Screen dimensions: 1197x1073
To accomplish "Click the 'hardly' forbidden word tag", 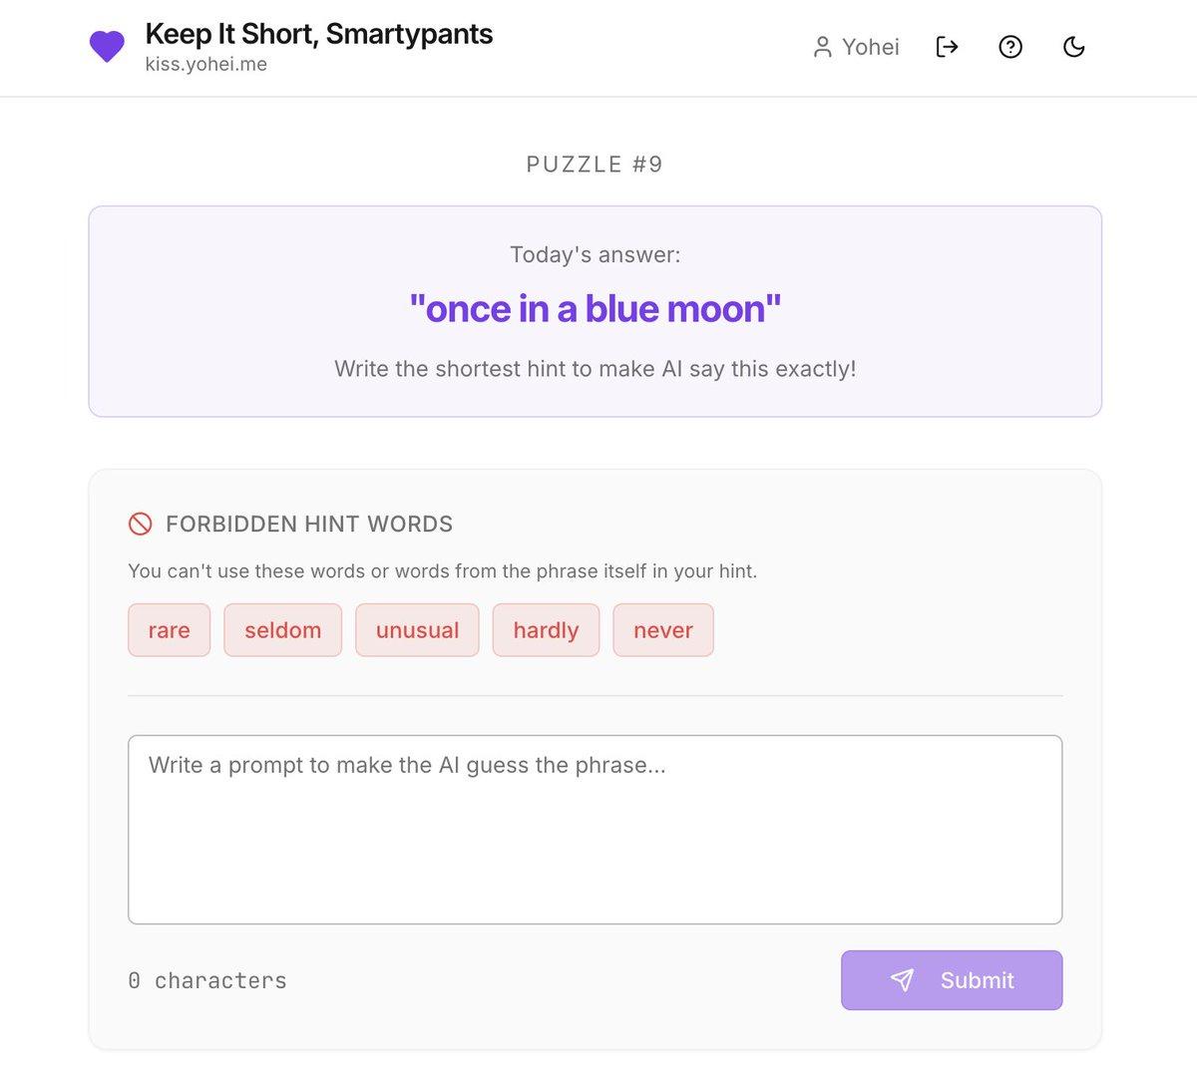I will click(x=545, y=629).
